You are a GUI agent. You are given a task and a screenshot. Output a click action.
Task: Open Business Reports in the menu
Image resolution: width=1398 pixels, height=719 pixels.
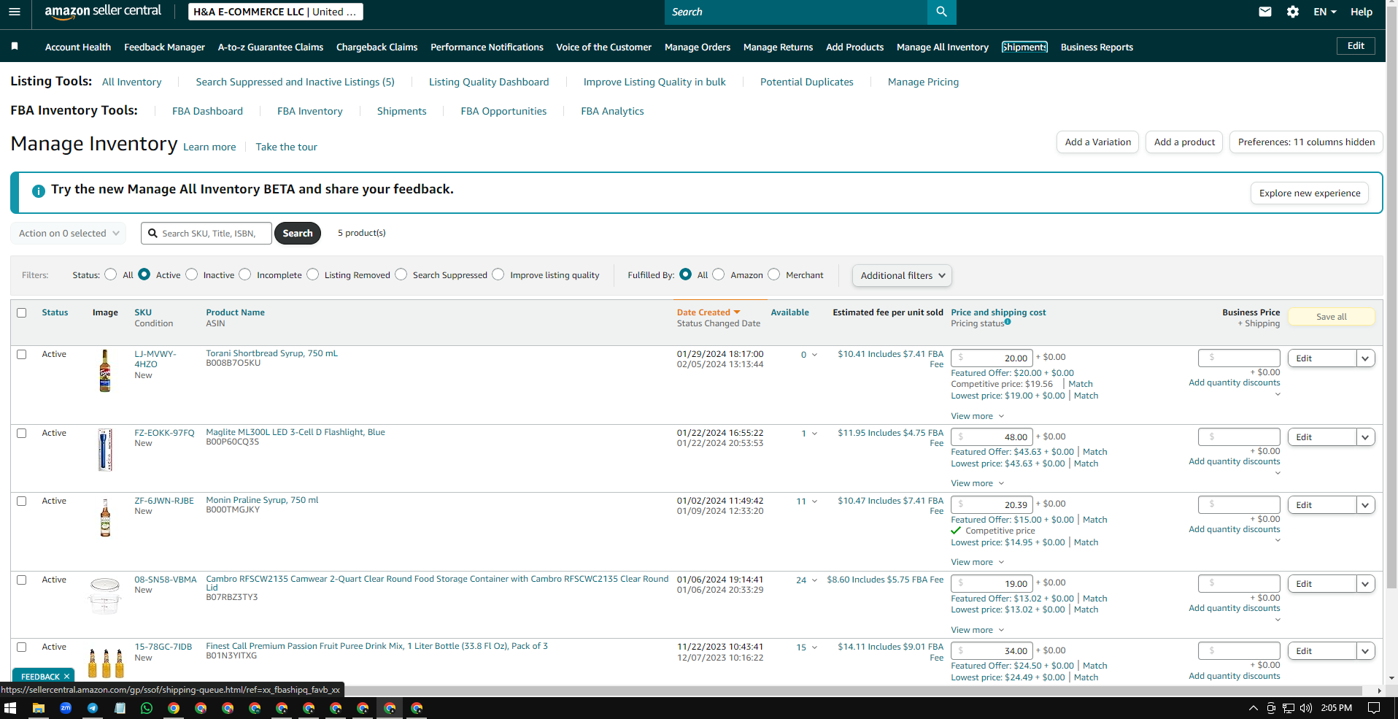point(1097,47)
